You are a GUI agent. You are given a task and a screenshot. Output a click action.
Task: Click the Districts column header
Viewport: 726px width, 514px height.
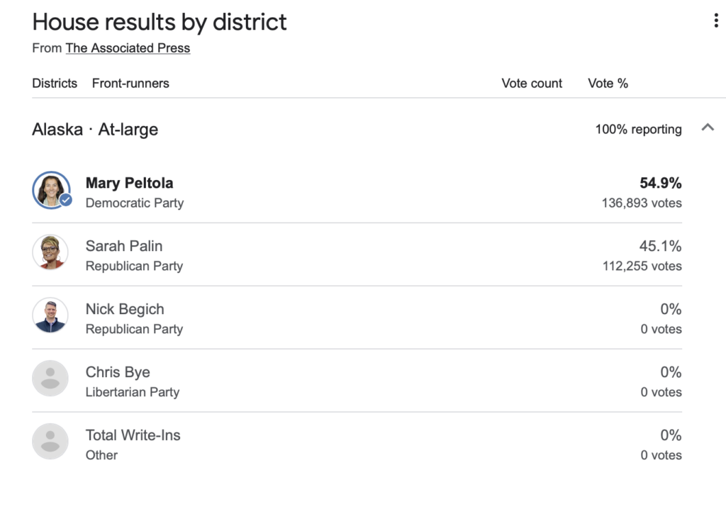pyautogui.click(x=55, y=84)
